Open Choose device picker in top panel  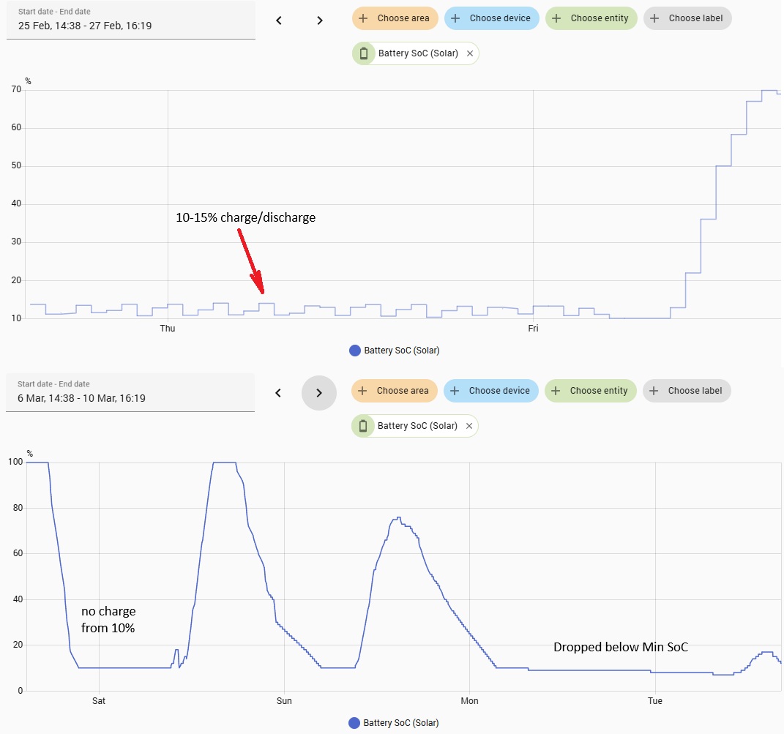tap(492, 18)
